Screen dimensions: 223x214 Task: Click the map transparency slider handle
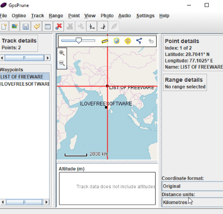coord(79,41)
